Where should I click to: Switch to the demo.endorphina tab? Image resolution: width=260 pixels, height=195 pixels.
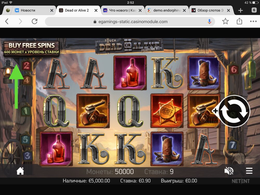167,10
